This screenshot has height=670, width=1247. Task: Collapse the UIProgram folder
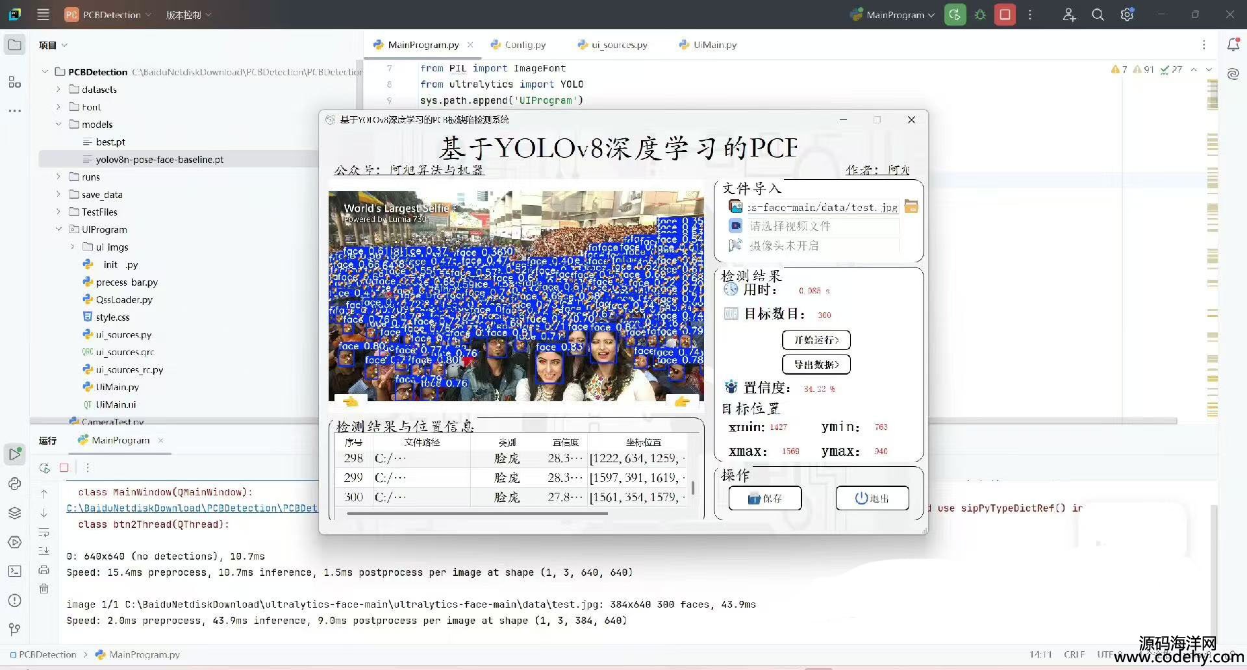pyautogui.click(x=58, y=229)
